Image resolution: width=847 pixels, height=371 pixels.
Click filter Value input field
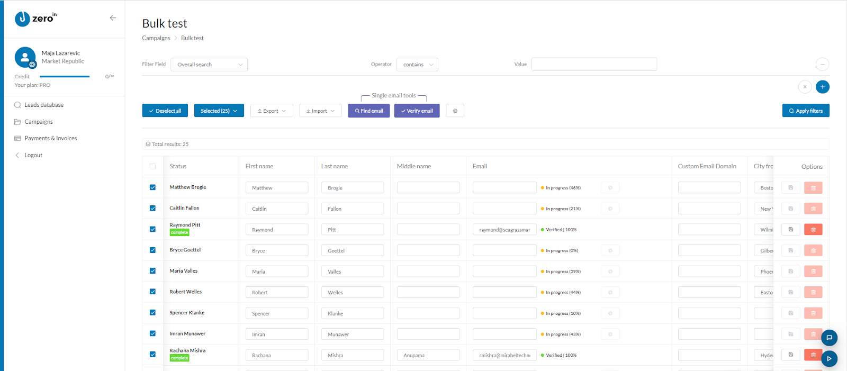tap(594, 64)
